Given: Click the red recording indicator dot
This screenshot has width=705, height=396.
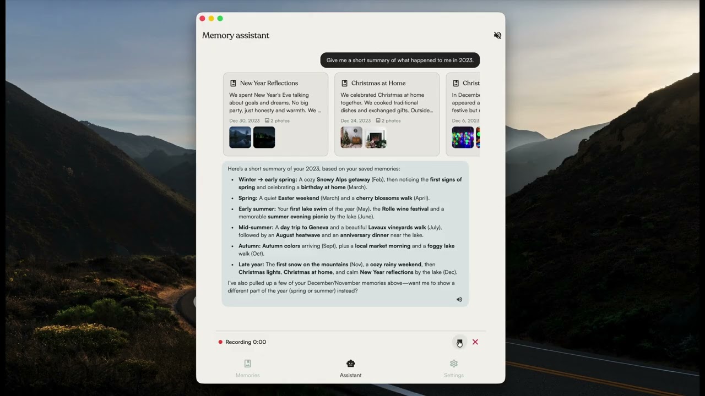Looking at the screenshot, I should [x=220, y=342].
